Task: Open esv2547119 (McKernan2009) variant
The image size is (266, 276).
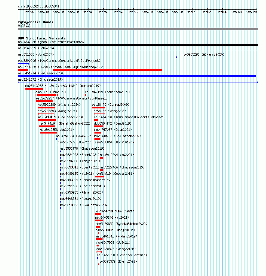Action: tap(107, 92)
